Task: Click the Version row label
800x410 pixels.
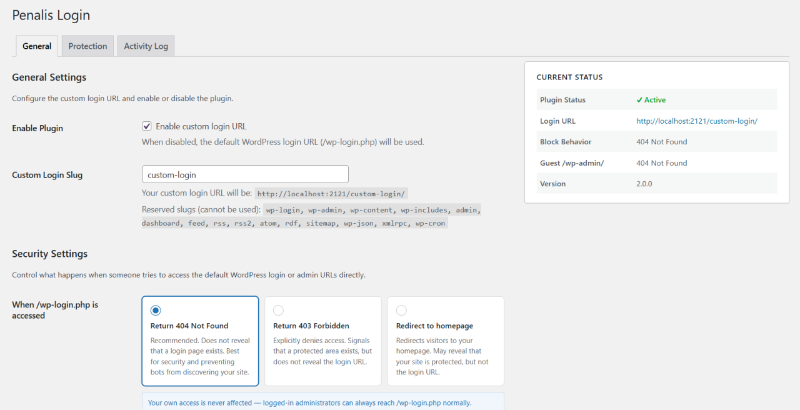Action: coord(553,184)
